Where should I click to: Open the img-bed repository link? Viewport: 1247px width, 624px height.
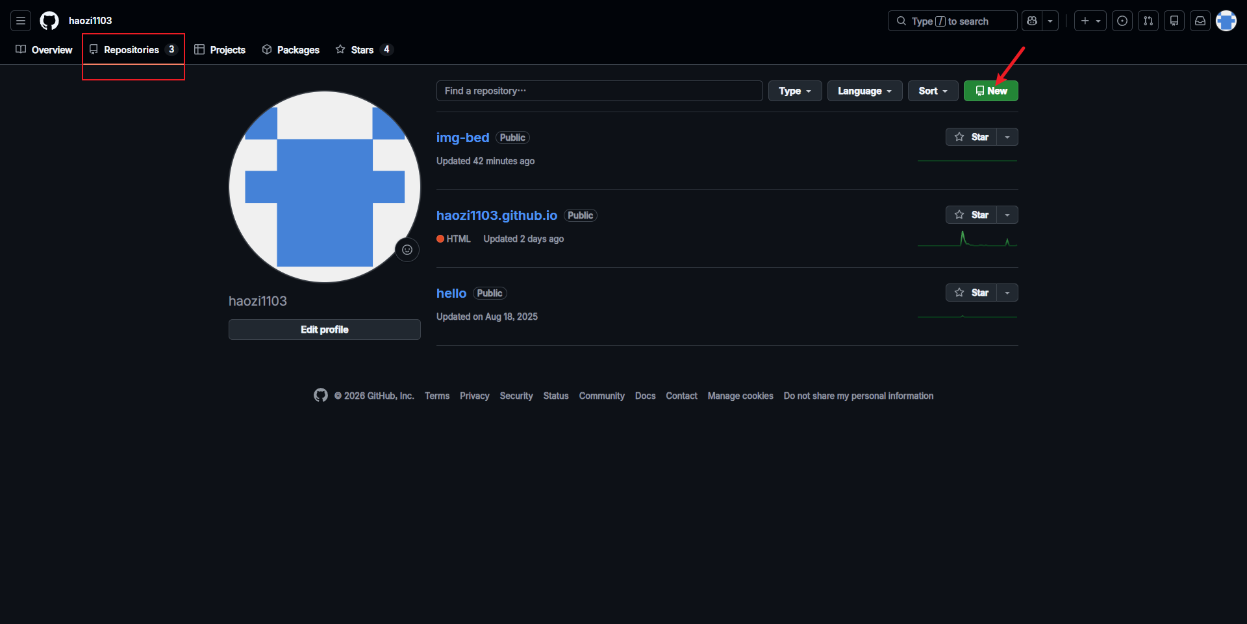[x=462, y=138]
